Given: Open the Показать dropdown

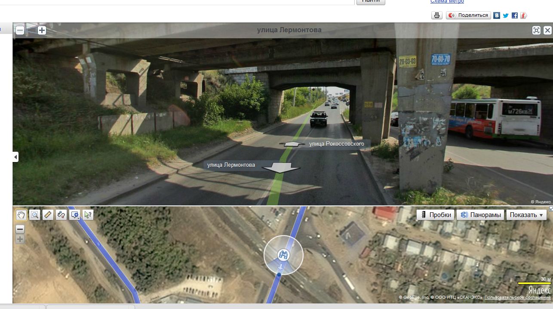Looking at the screenshot, I should tap(526, 215).
